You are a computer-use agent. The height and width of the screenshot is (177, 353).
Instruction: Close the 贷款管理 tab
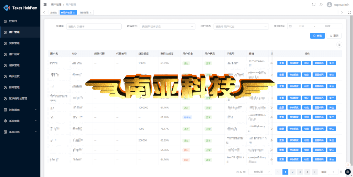click(91, 13)
